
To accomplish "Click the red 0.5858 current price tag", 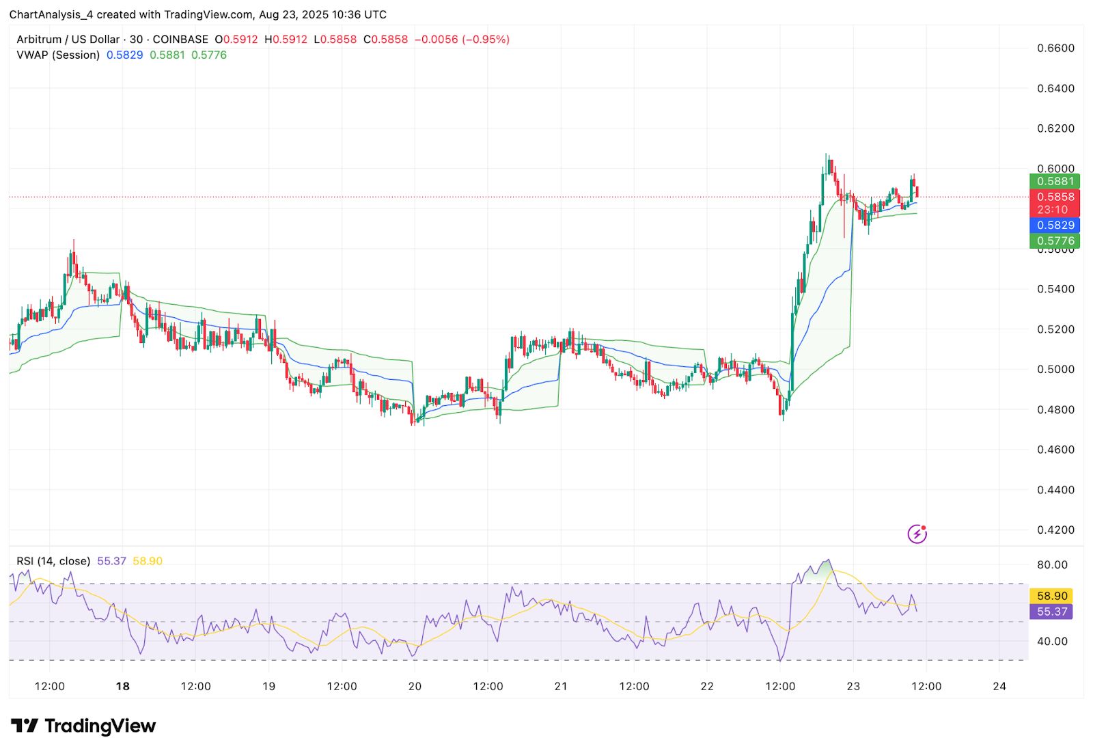I will point(1055,197).
